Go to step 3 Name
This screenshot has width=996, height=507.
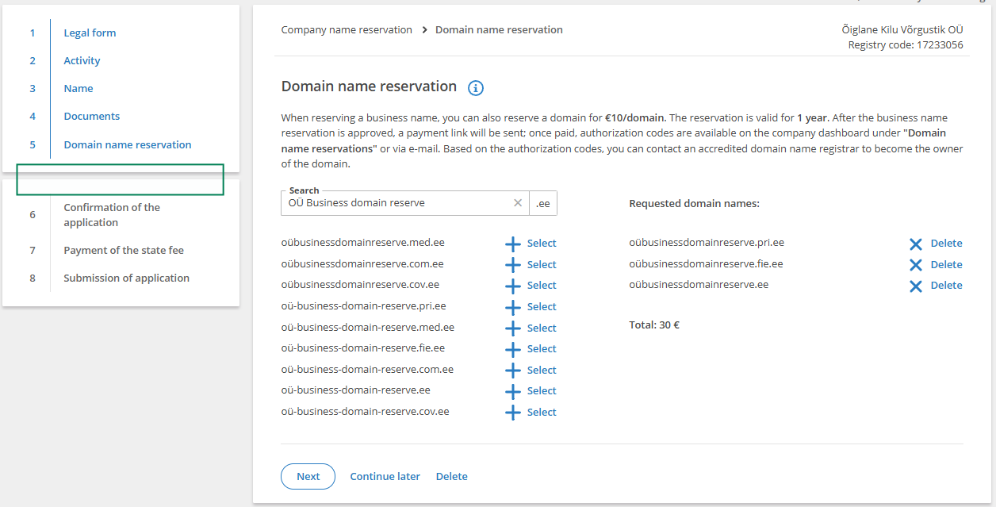point(79,89)
